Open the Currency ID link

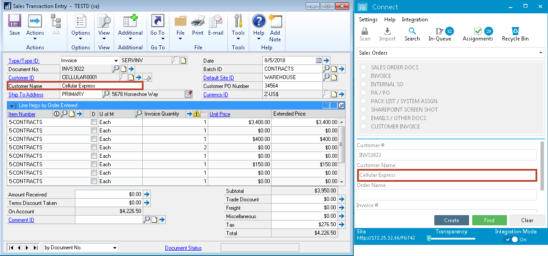point(216,95)
